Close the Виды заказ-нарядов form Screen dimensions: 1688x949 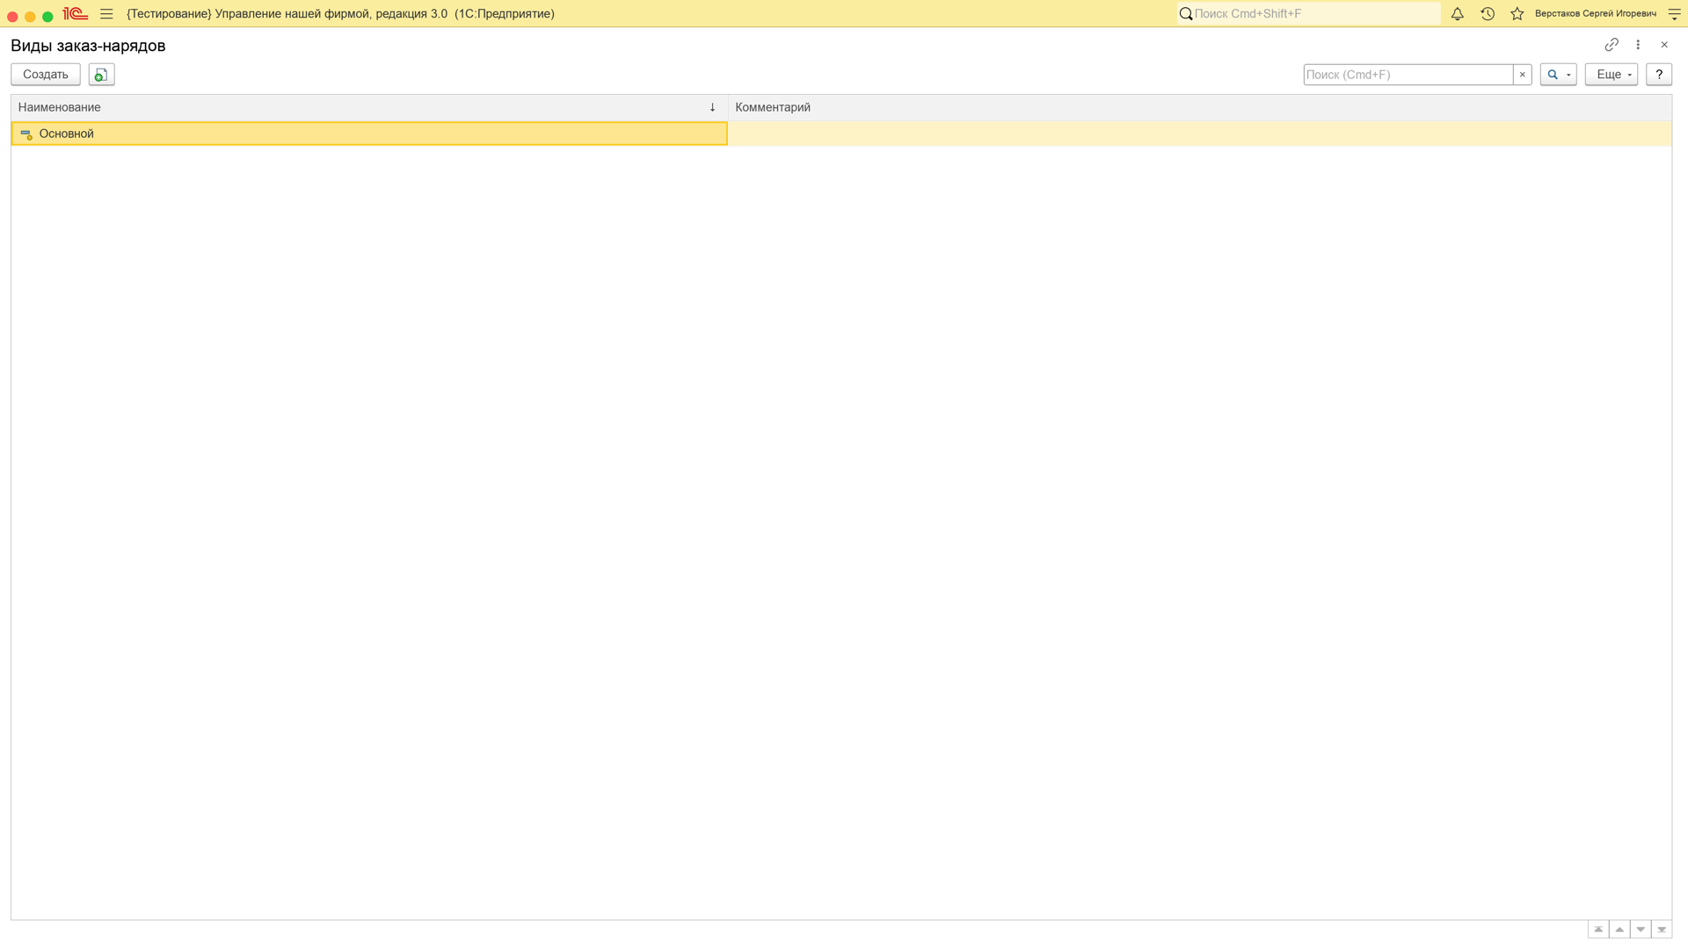(1664, 45)
